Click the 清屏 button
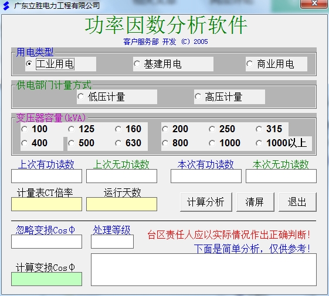Screen dimensions: 329x296 255,202
